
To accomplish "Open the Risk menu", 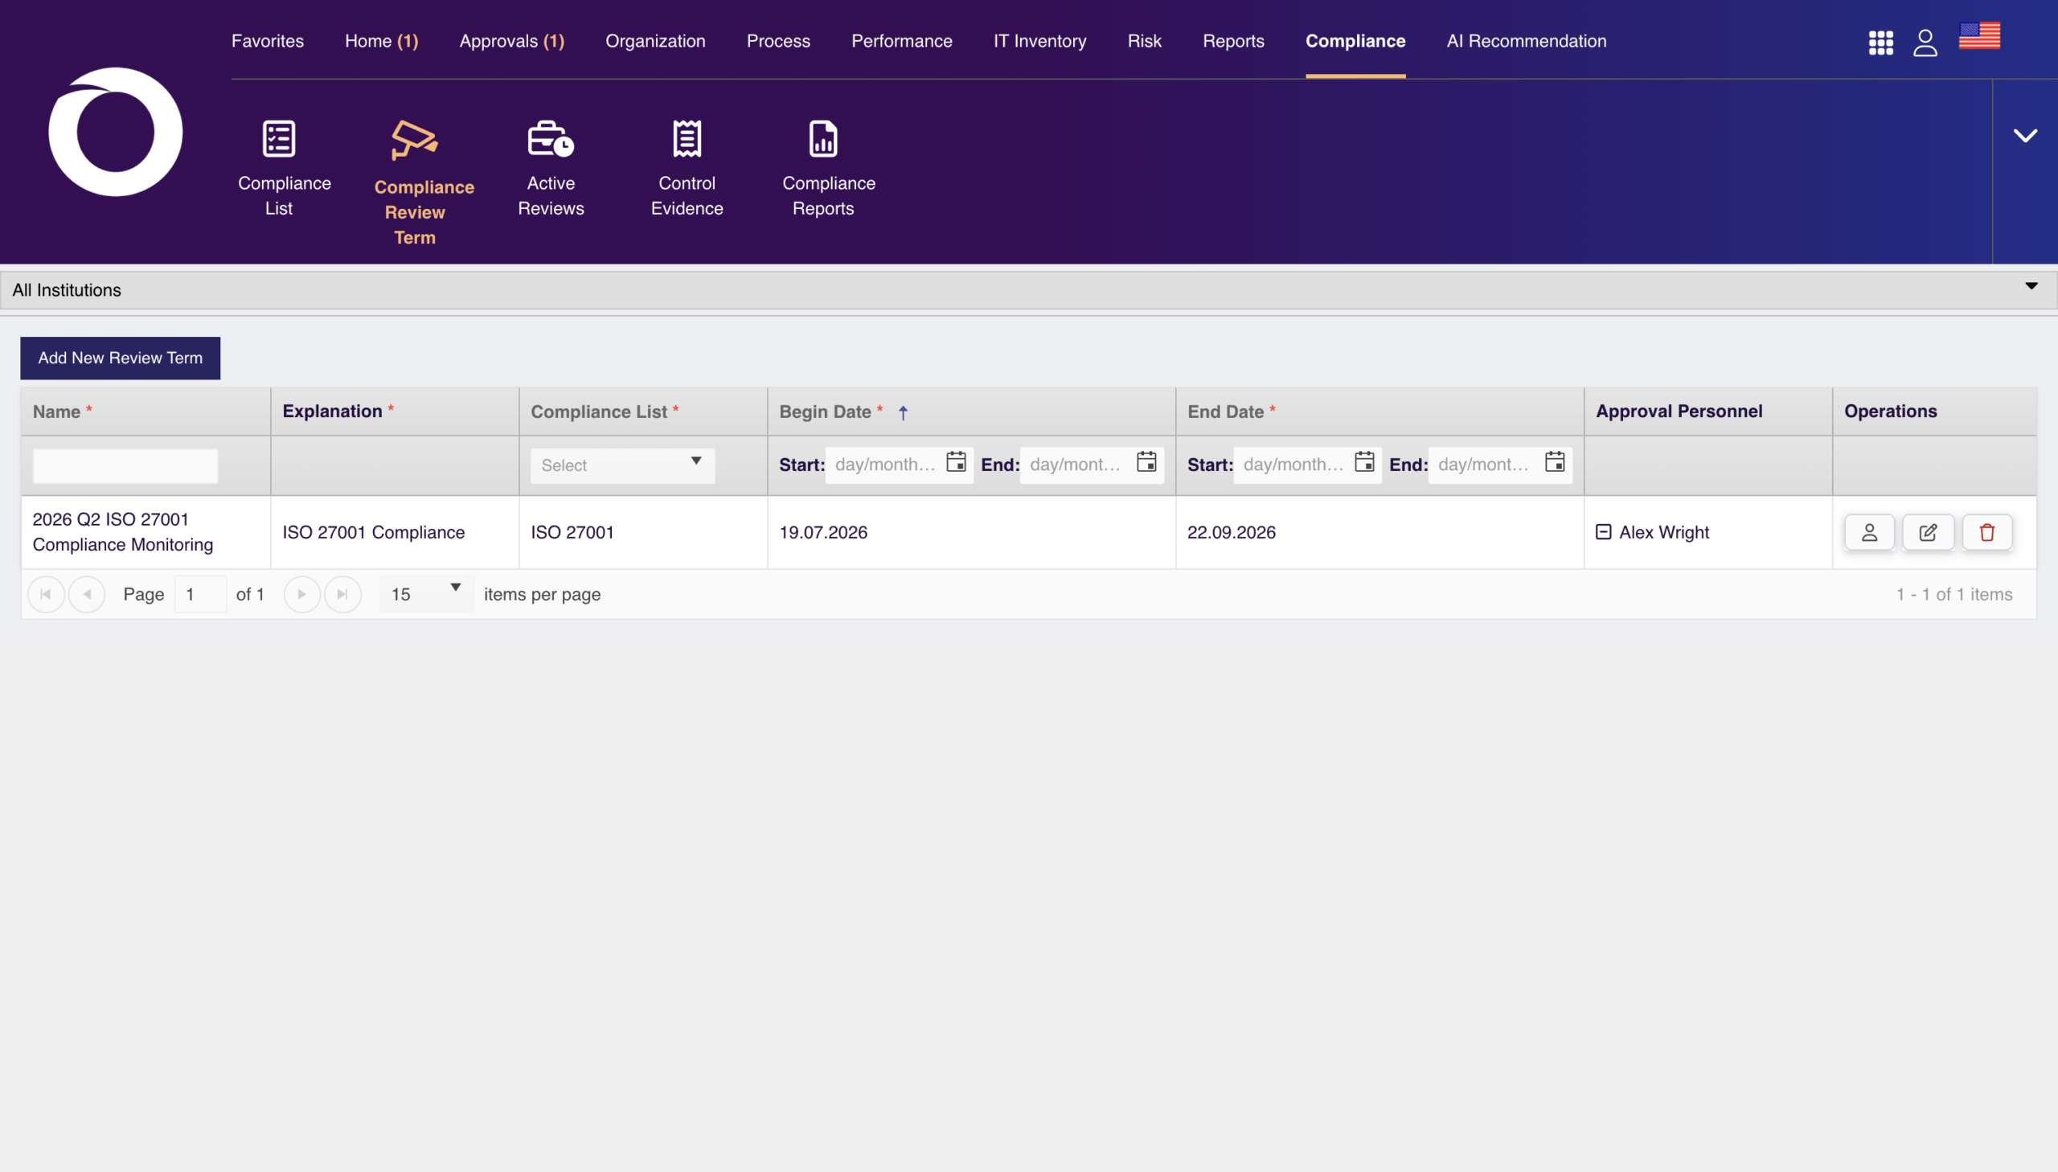I will click(x=1144, y=41).
